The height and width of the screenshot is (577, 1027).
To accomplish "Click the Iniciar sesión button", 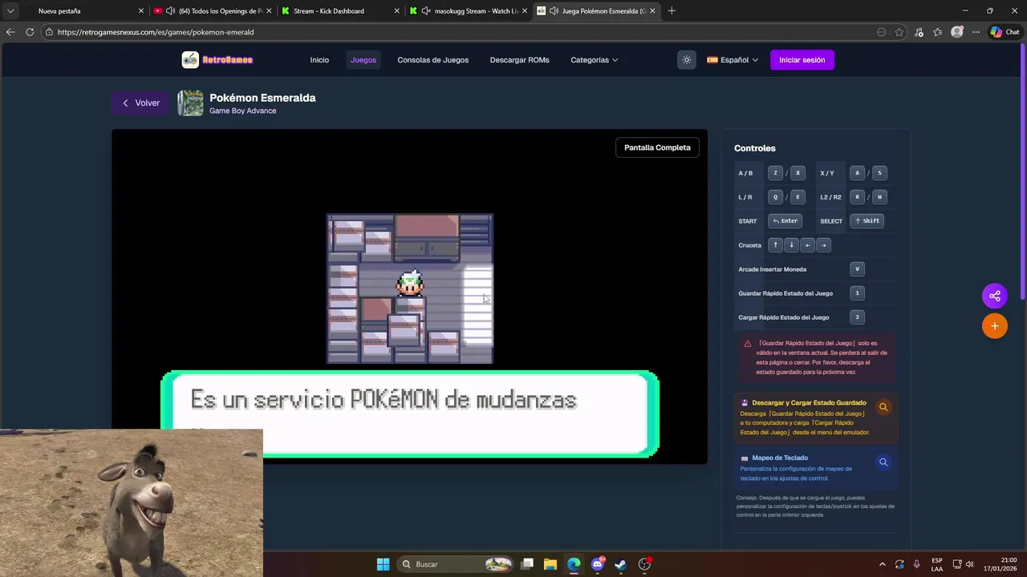I will (802, 60).
